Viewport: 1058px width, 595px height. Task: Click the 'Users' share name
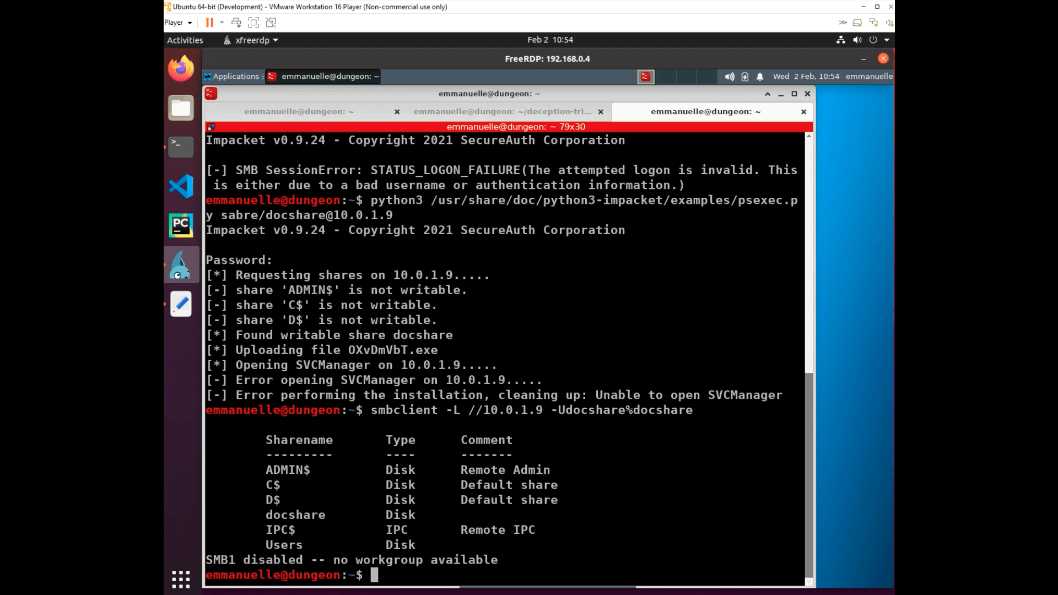pyautogui.click(x=284, y=545)
